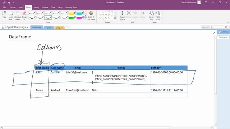
Task: Select the green highlighter
Action: [72, 18]
